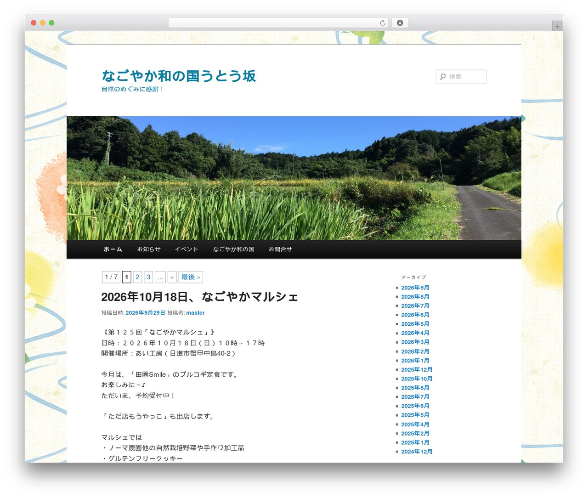
Task: Open the 2026年5月 archive
Action: pyautogui.click(x=415, y=324)
